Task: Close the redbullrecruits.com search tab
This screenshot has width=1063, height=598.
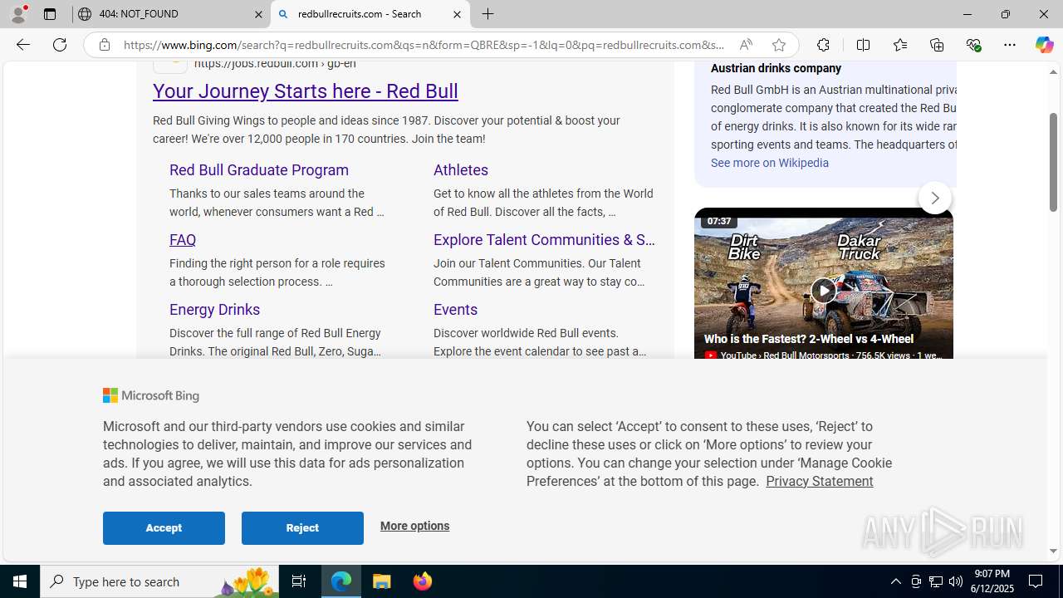Action: point(457,14)
